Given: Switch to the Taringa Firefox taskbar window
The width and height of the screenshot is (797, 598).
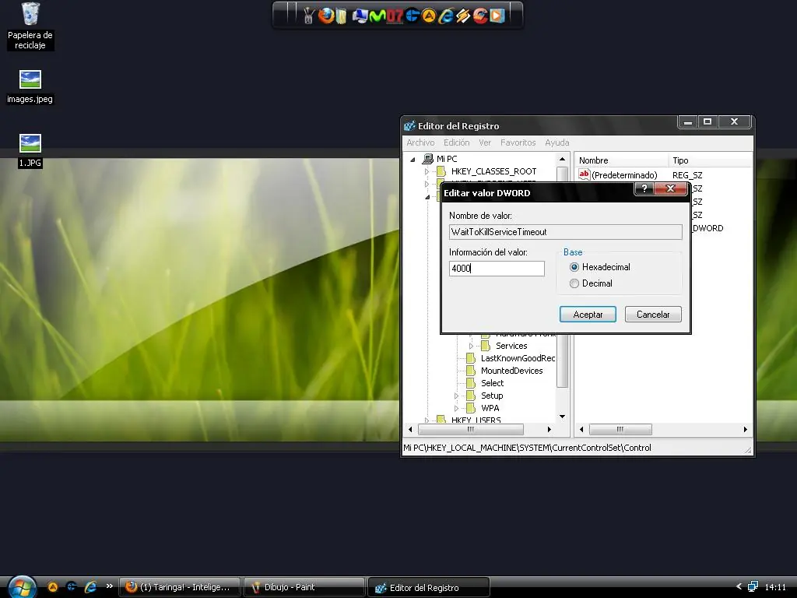Looking at the screenshot, I should [x=180, y=587].
